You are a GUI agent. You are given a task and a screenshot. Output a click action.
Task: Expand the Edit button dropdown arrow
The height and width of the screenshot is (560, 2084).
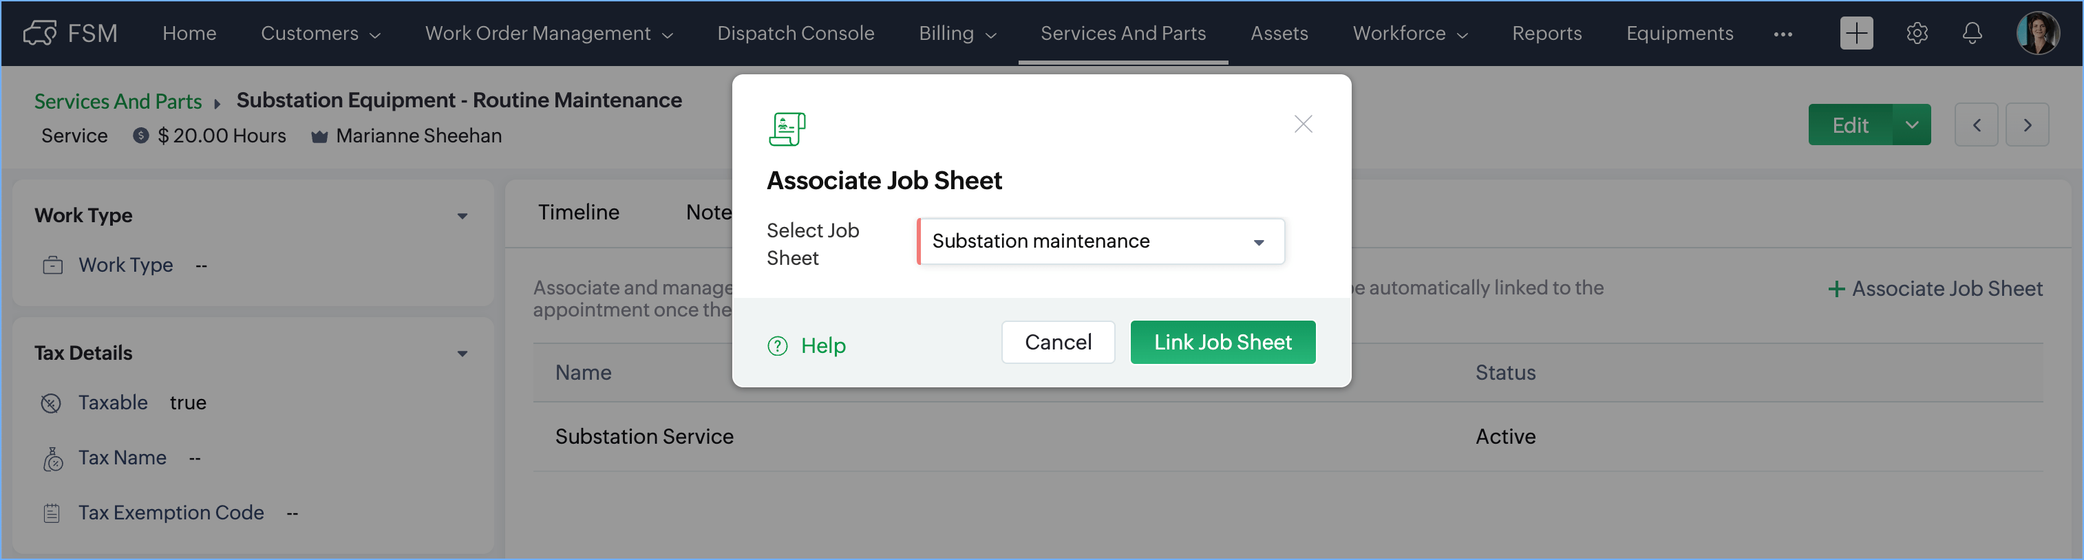(x=1912, y=125)
